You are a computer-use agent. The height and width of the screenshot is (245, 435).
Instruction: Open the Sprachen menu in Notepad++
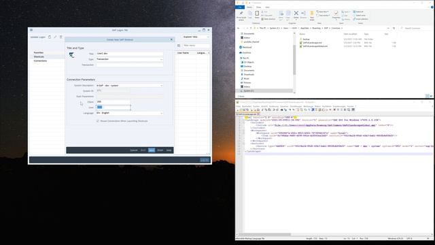tap(284, 106)
